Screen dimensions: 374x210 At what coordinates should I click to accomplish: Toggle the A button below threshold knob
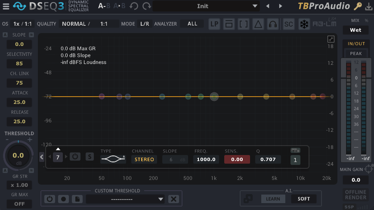pos(5,170)
